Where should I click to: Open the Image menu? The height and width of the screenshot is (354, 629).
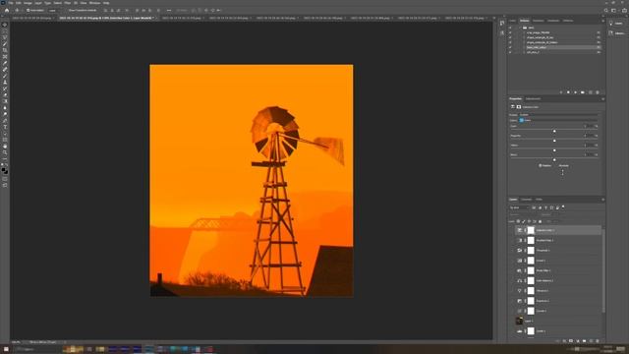tap(28, 3)
